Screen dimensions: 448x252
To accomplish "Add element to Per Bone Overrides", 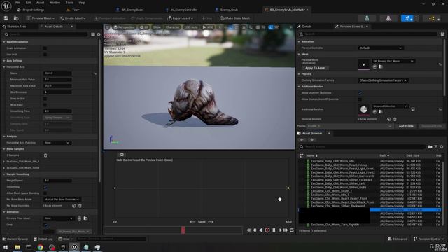I will point(73,206).
